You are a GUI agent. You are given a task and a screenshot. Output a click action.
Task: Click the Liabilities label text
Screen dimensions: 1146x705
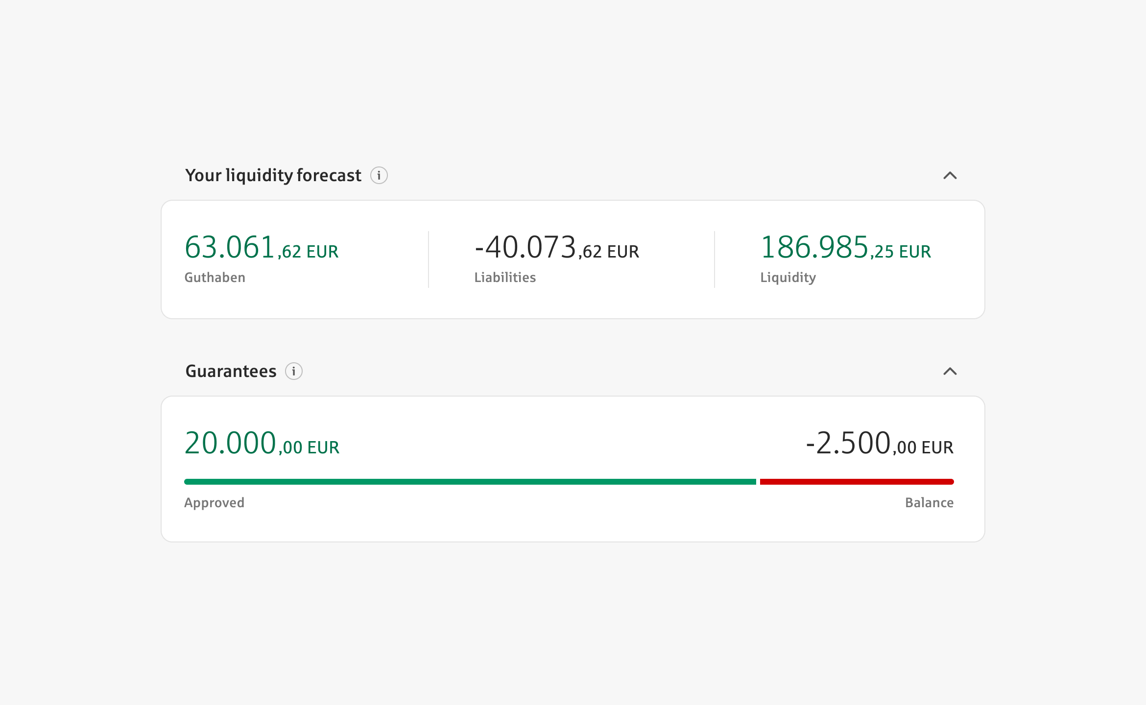click(505, 278)
